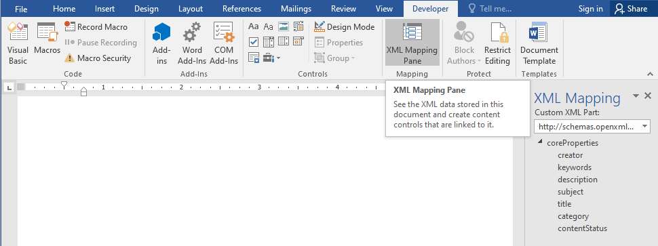The height and width of the screenshot is (246, 658).
Task: Open COM Add-Ins dialog
Action: point(224,43)
